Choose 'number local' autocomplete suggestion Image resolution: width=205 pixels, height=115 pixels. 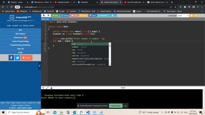[x=90, y=47]
